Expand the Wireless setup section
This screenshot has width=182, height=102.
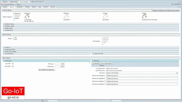(x=91, y=30)
